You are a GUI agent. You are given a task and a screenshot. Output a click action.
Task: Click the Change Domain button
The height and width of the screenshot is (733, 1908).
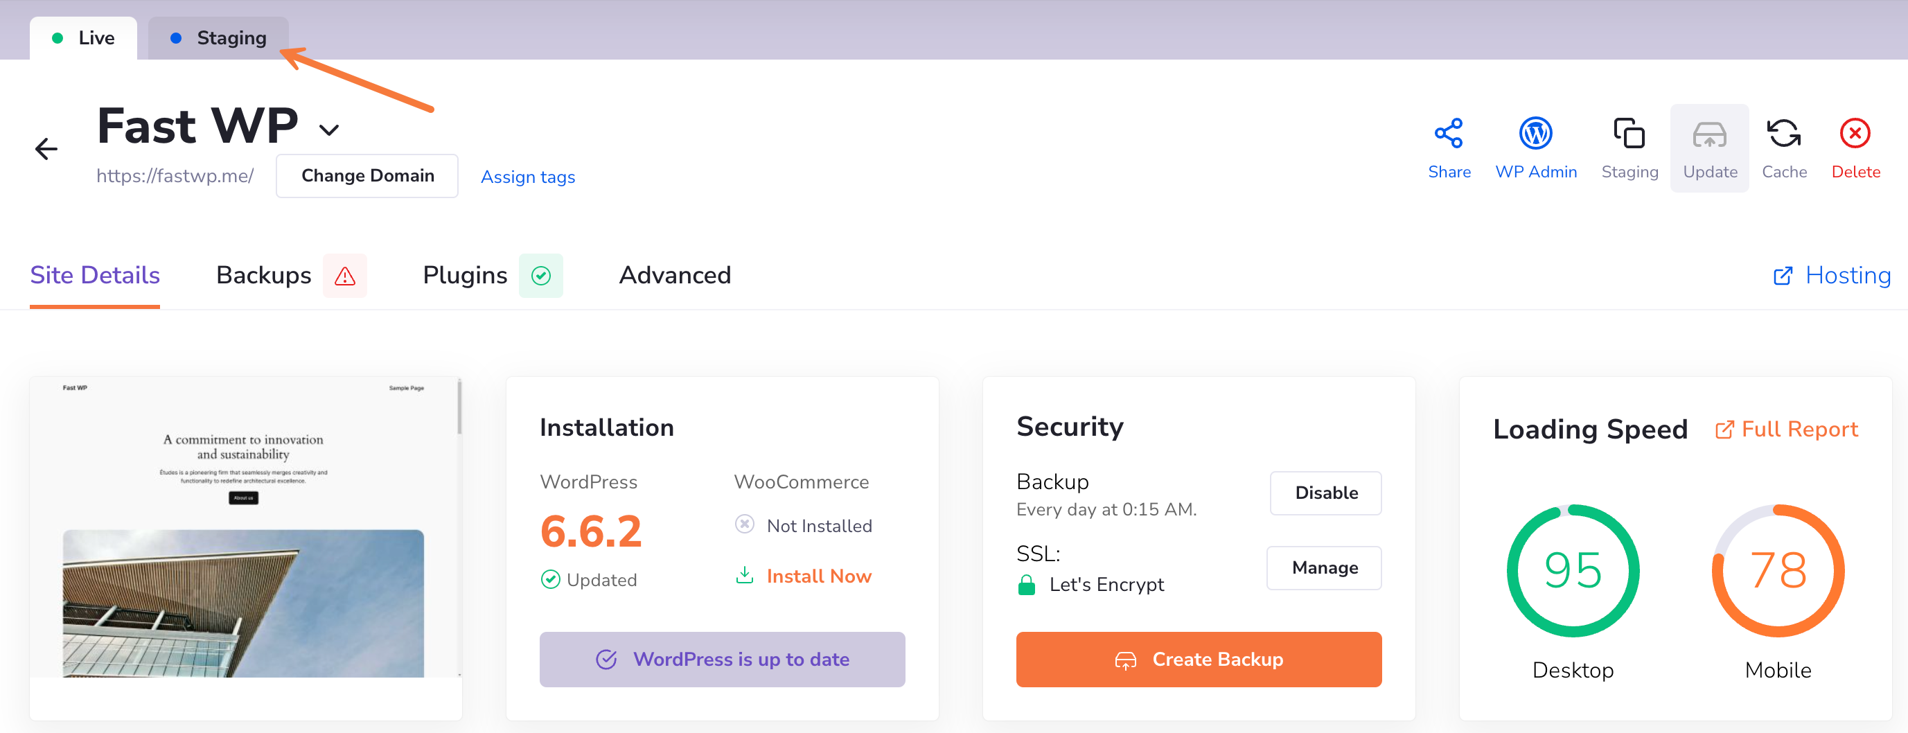coord(366,175)
